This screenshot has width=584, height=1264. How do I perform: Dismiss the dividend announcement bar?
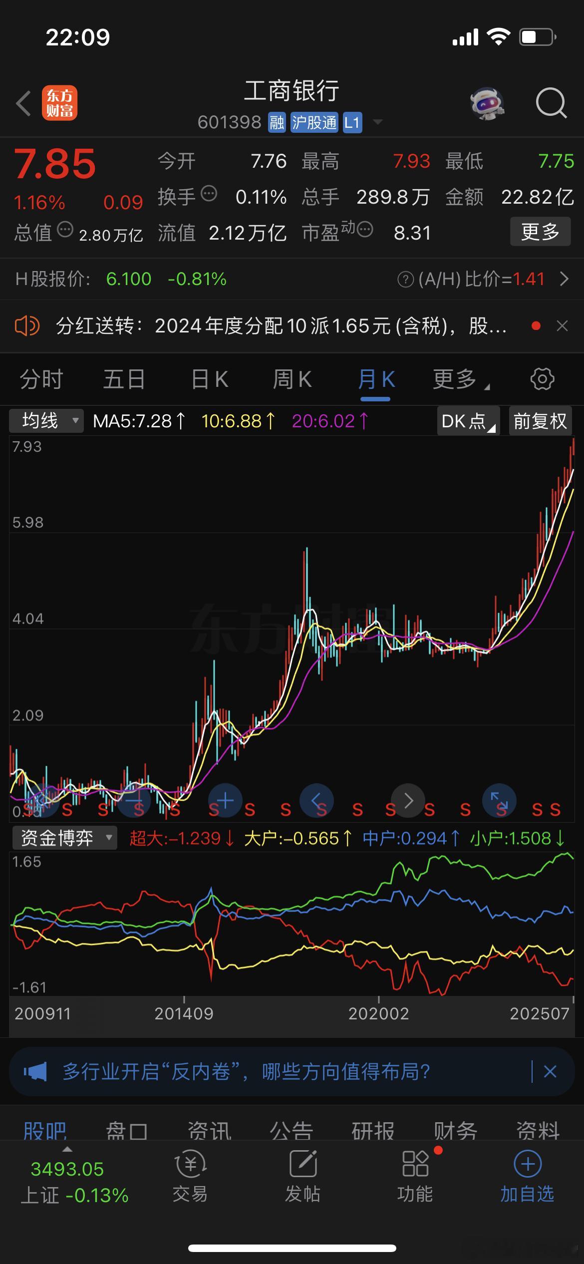(562, 326)
